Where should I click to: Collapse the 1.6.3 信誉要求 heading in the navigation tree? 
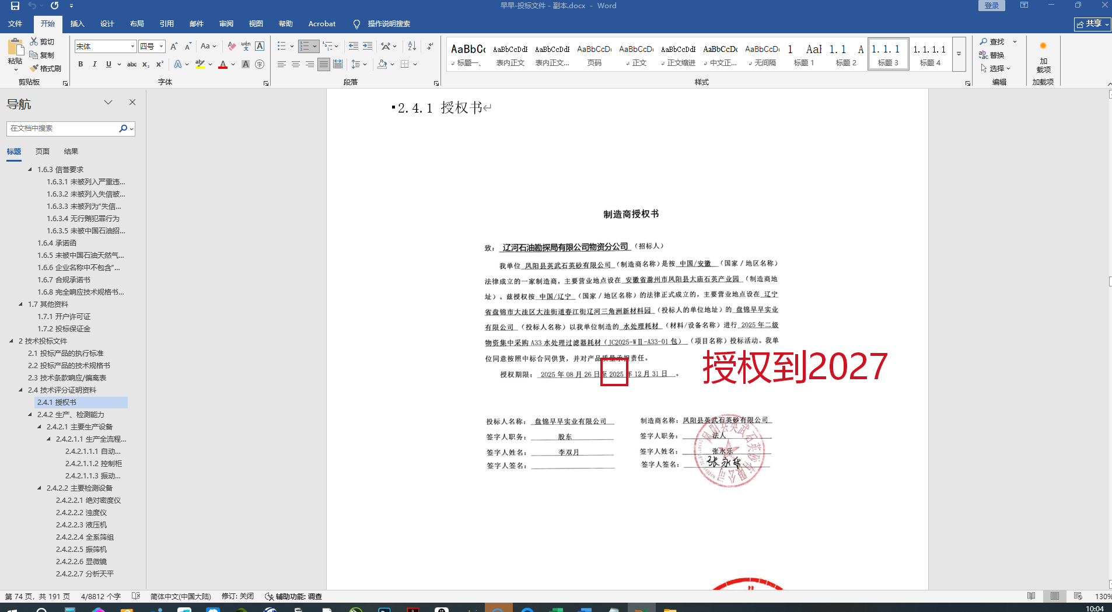point(30,169)
